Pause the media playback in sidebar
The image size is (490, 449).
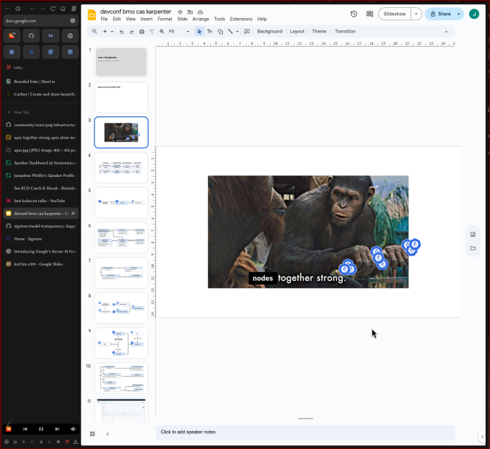(41, 429)
